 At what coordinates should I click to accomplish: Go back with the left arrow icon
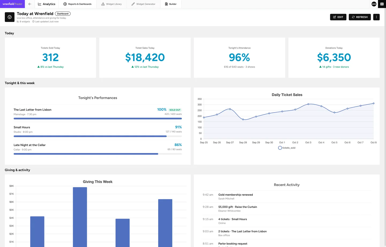pyautogui.click(x=30, y=4)
